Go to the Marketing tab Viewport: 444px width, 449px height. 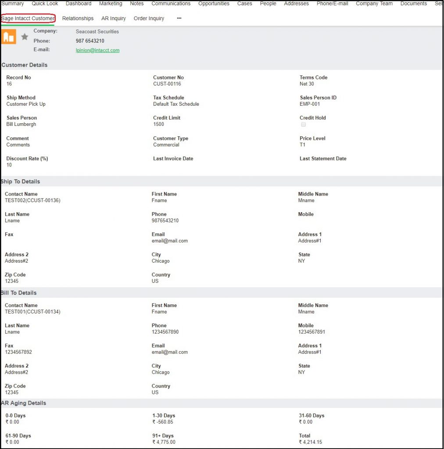(111, 4)
